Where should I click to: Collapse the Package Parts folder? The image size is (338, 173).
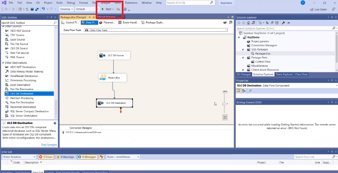(x=243, y=57)
